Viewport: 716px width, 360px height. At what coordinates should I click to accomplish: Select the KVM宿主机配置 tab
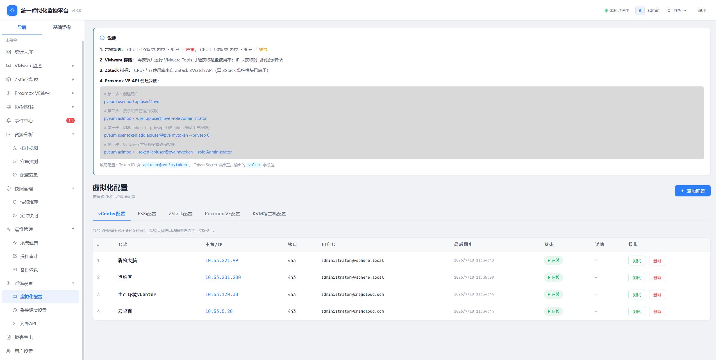point(269,214)
